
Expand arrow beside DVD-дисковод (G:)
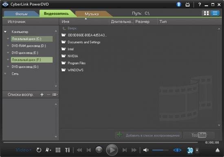pyautogui.click(x=8, y=67)
